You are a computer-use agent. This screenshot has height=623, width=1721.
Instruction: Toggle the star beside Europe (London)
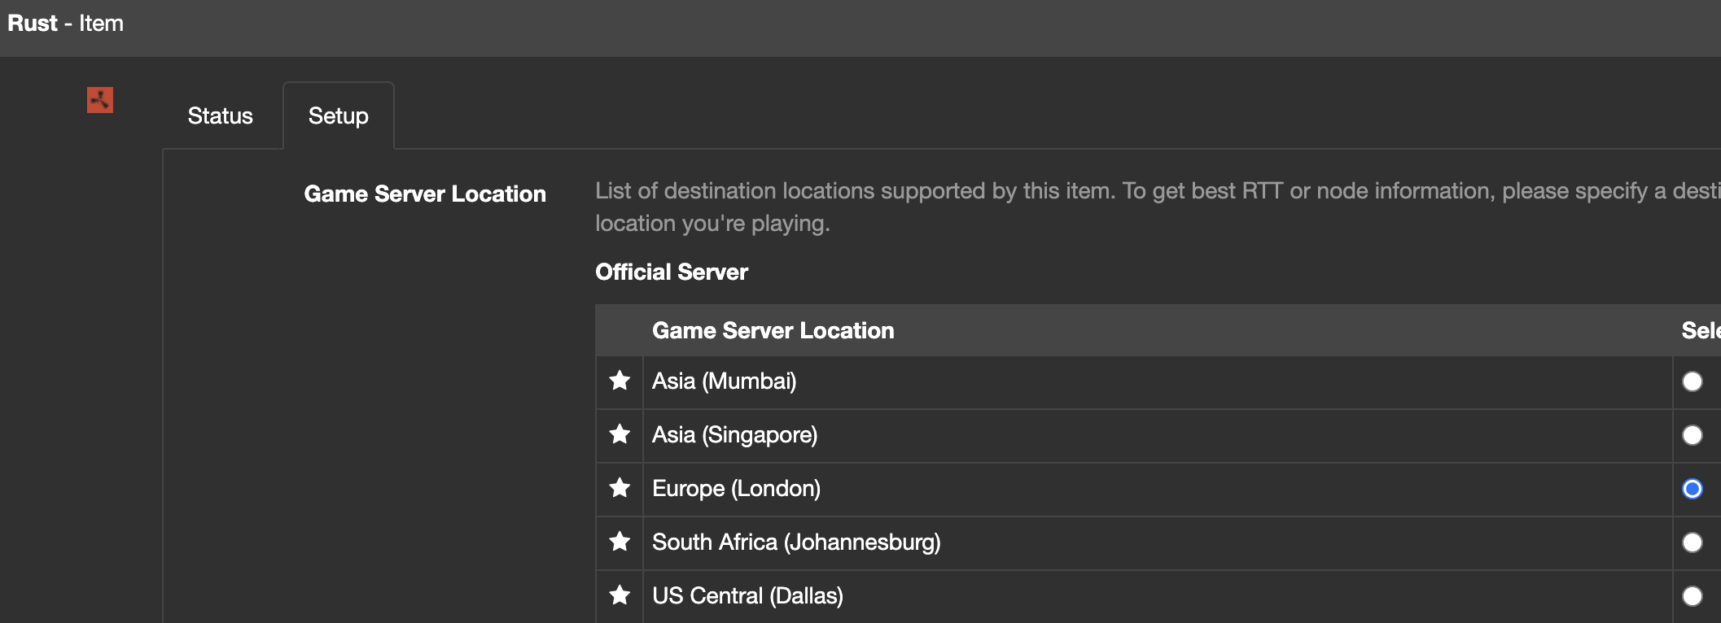(x=620, y=488)
